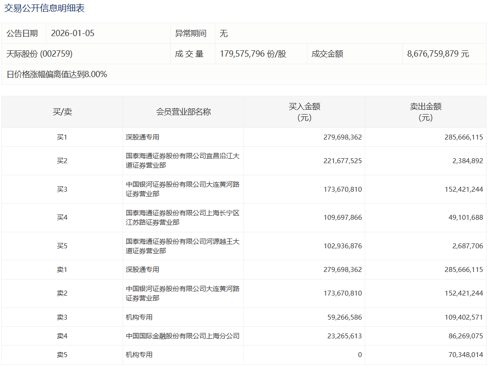Open 国泰海通证券 上海长宁区江苏路 branch entry

click(182, 218)
